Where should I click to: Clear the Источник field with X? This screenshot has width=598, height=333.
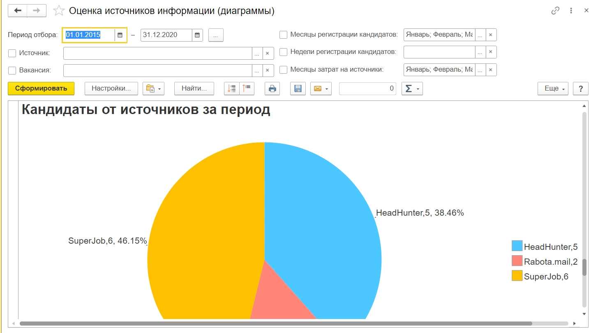pyautogui.click(x=268, y=54)
